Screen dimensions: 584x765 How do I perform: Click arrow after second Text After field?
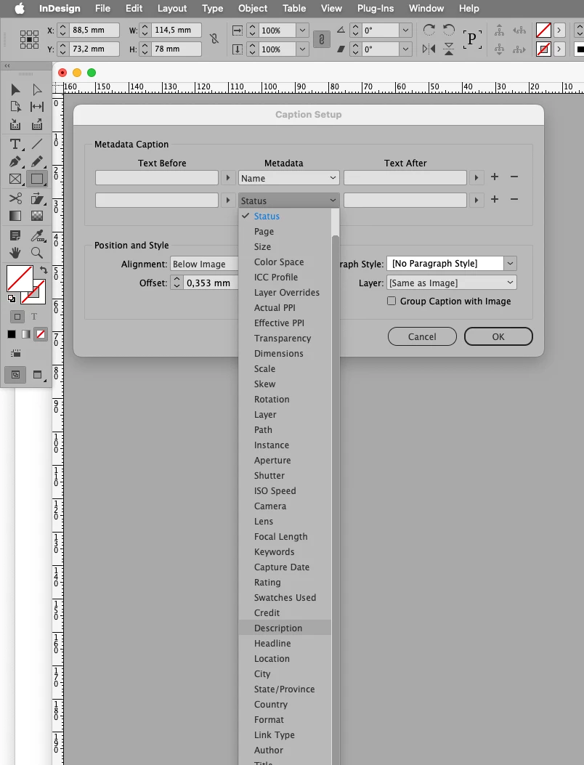click(x=476, y=200)
